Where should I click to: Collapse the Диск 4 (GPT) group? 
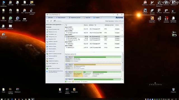pos(122,42)
